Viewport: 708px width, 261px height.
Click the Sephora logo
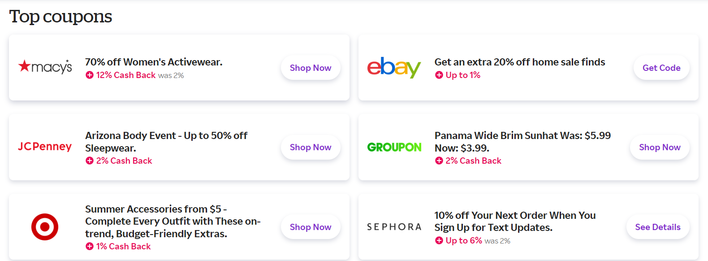394,227
